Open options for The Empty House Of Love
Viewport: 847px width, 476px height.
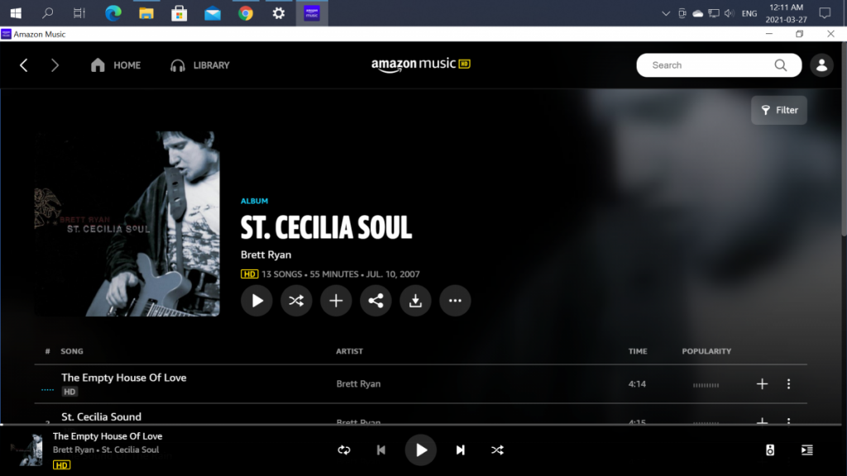pyautogui.click(x=788, y=383)
